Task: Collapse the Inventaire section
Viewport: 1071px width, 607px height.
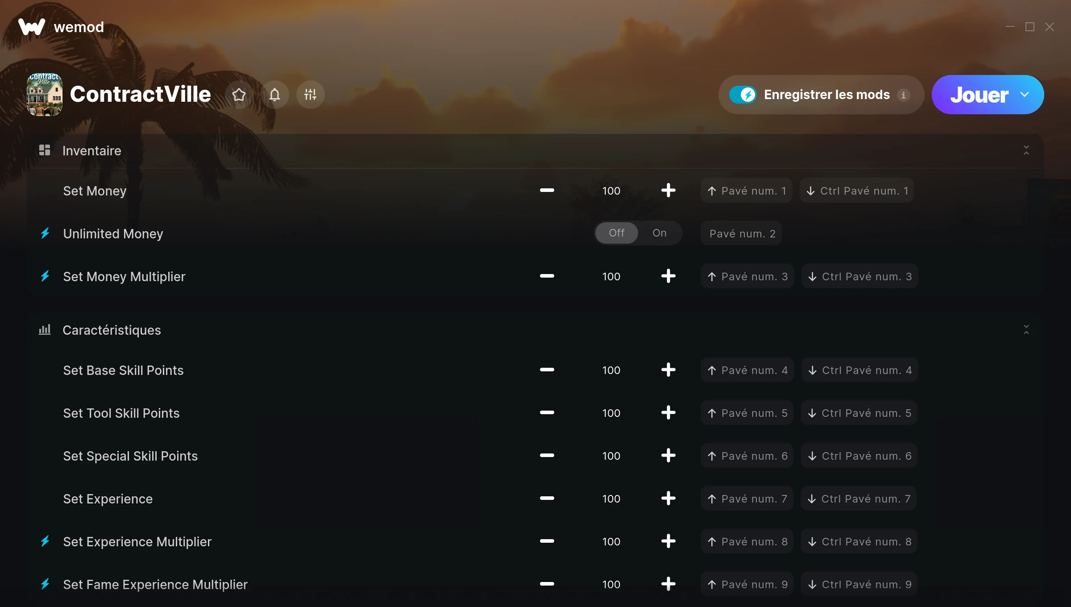Action: [x=1026, y=150]
